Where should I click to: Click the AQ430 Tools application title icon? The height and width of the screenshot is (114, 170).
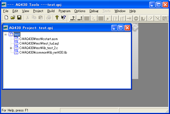[x=4, y=5]
